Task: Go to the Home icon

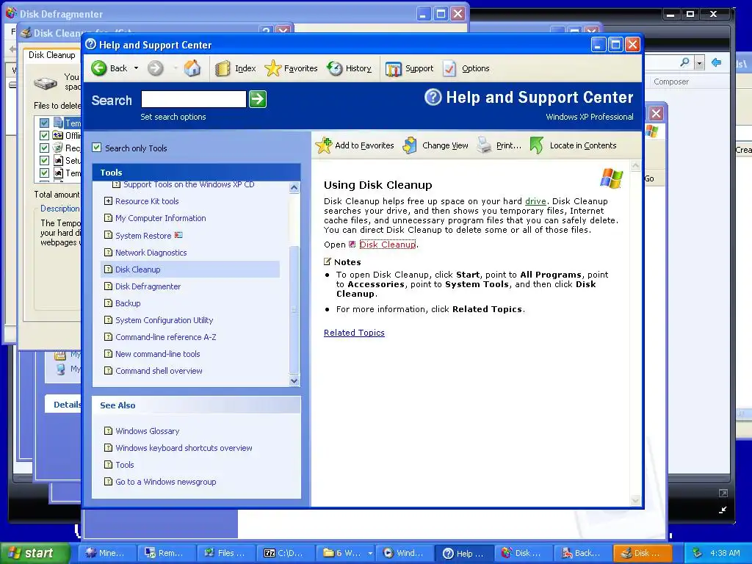Action: 192,68
